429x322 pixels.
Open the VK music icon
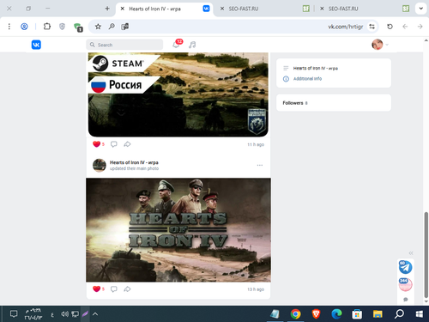(x=192, y=45)
